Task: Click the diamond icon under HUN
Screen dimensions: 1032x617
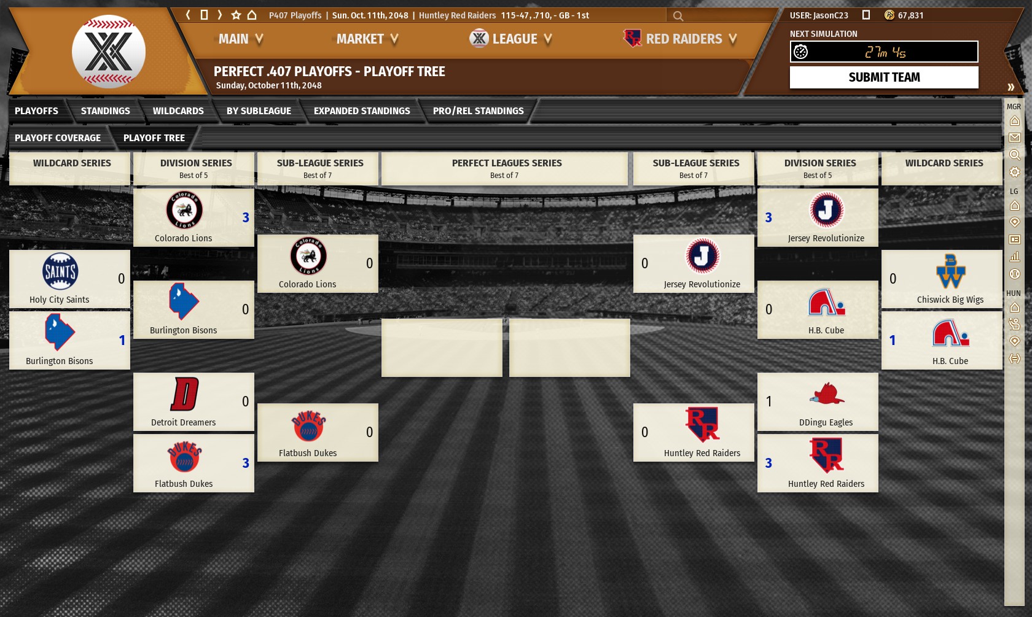Action: click(x=1015, y=341)
